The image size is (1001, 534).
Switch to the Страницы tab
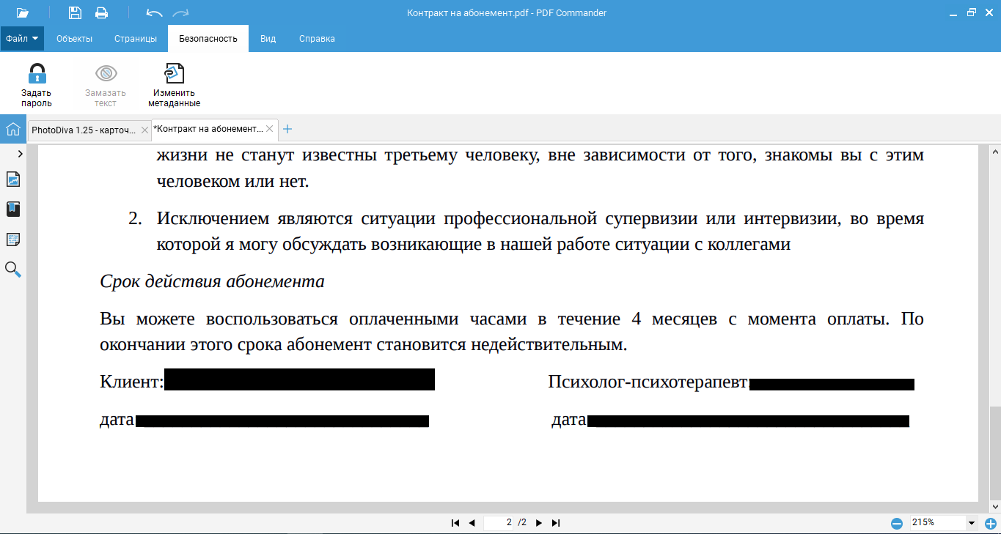tap(136, 39)
